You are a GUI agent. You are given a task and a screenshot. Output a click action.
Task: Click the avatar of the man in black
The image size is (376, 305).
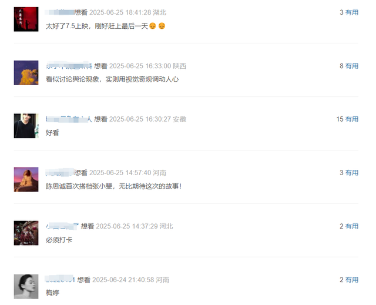tap(26, 126)
